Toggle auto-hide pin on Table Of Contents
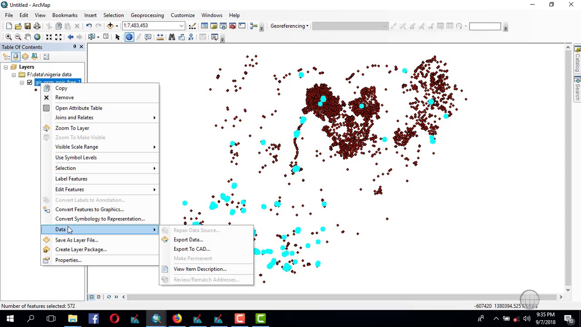This screenshot has width=581, height=327. pos(74,47)
